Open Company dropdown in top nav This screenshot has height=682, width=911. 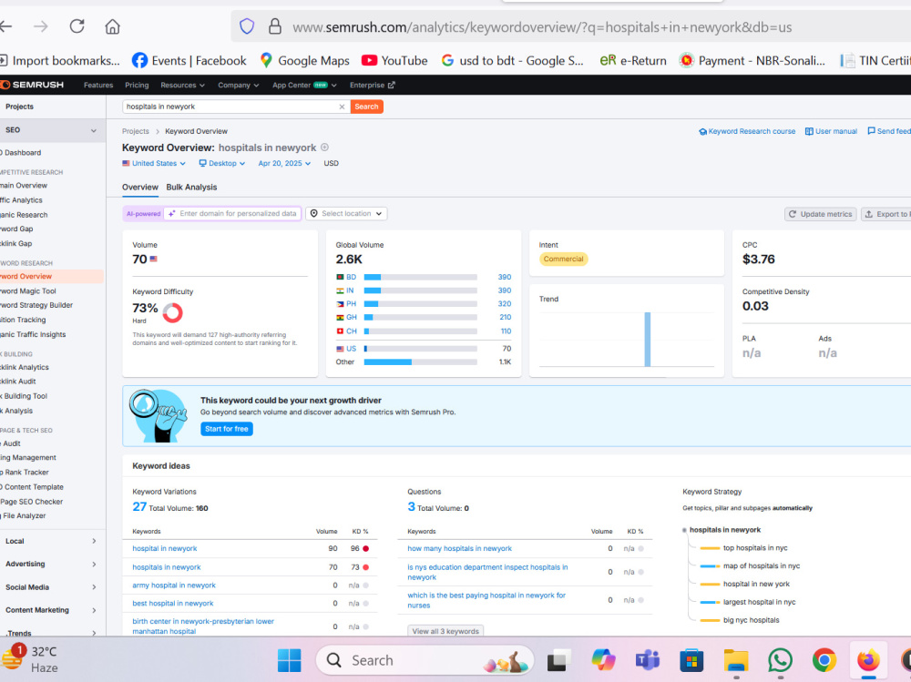pos(238,85)
